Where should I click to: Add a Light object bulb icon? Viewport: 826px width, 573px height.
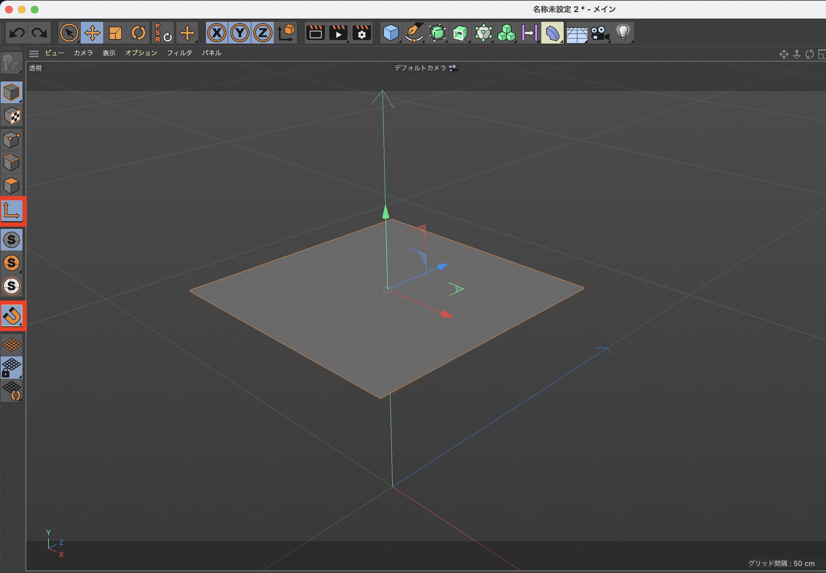click(623, 33)
